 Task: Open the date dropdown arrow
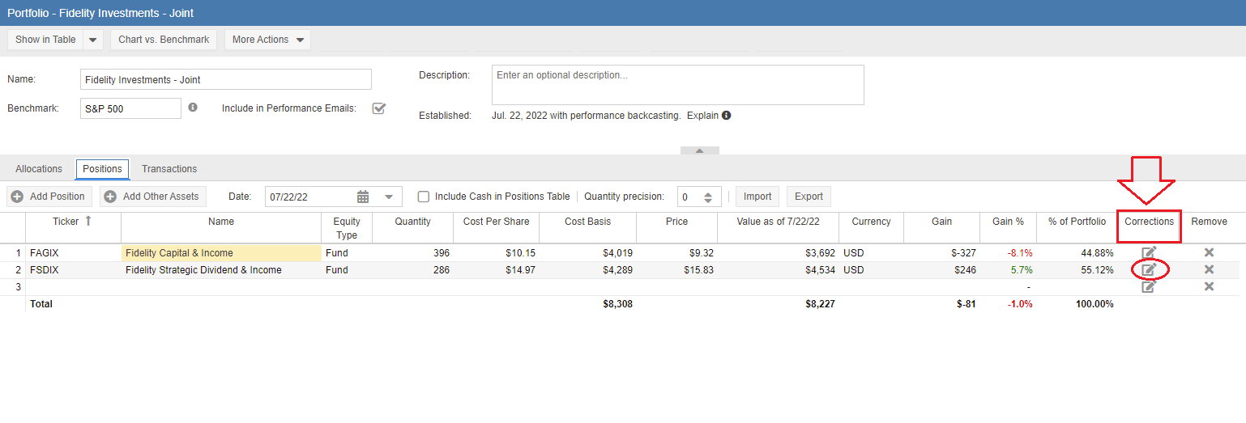tap(389, 197)
